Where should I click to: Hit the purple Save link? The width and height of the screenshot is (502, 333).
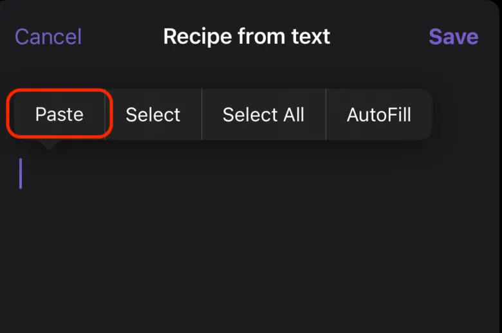(x=453, y=37)
